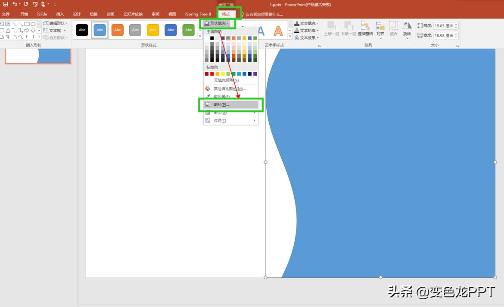Open the 旋转 rotate dropdown
Screen dimensions: 504x307
pos(407,30)
